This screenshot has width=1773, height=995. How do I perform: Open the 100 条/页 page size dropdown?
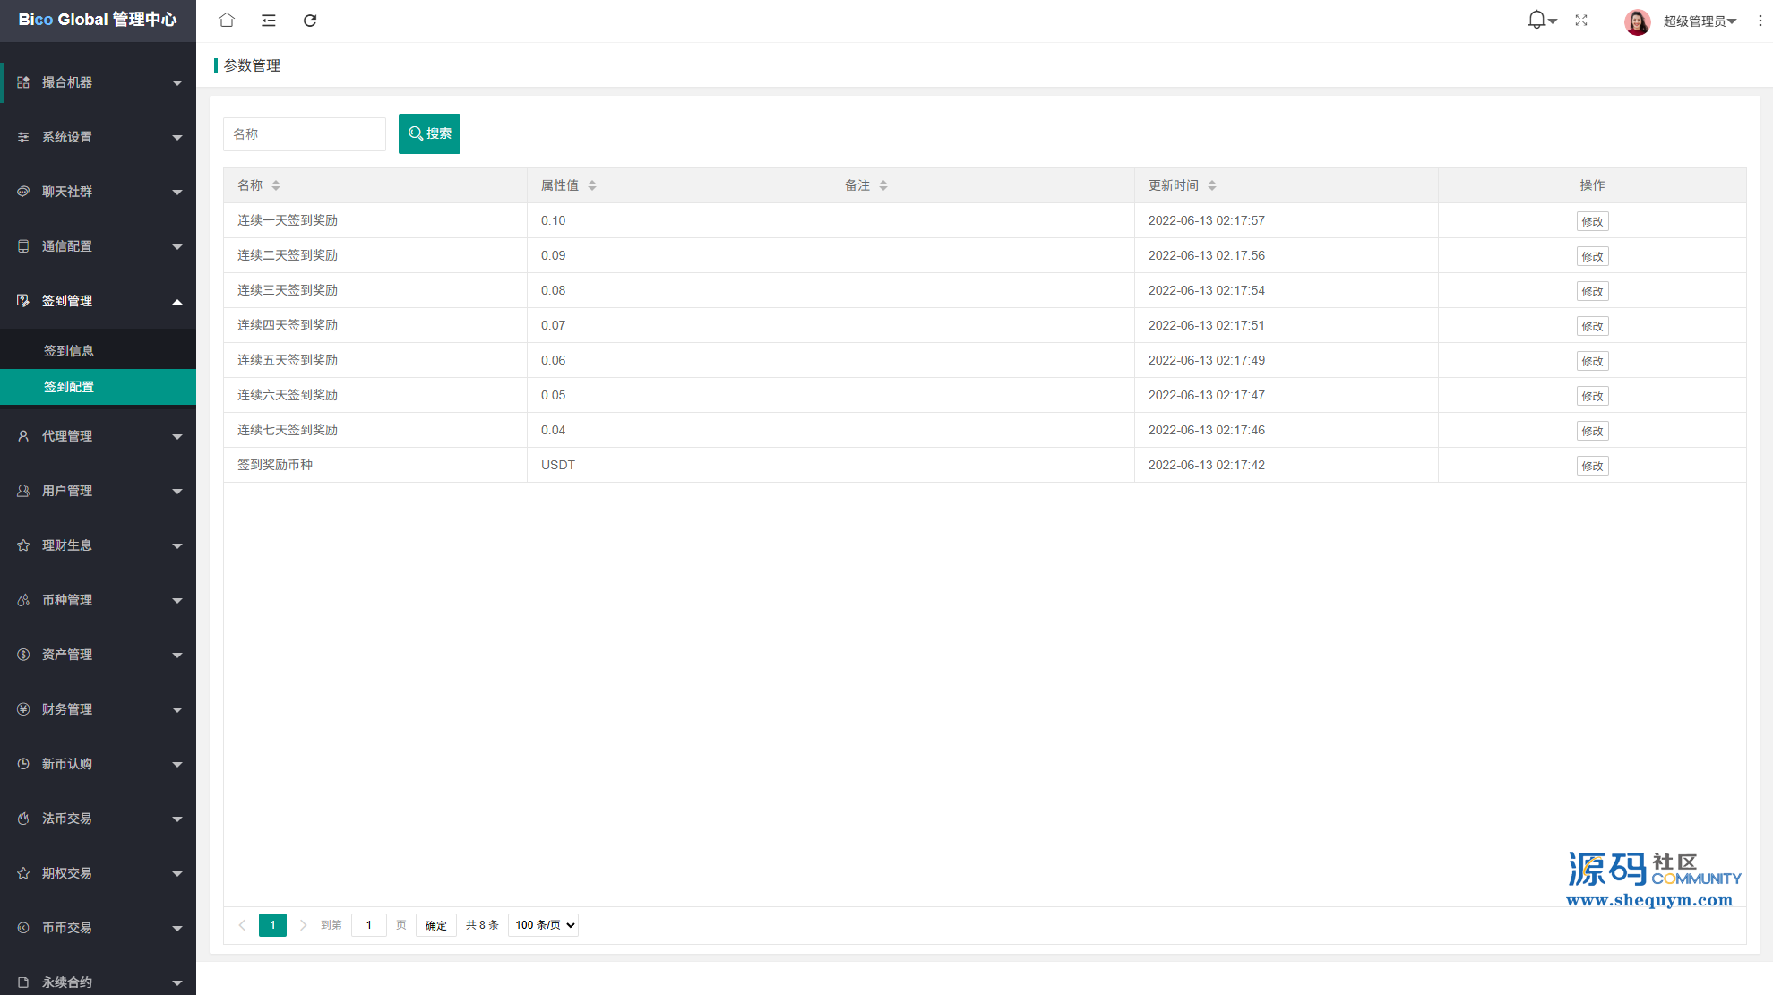point(543,925)
